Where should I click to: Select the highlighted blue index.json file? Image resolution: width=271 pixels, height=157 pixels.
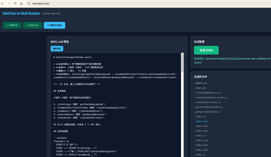click(x=202, y=121)
